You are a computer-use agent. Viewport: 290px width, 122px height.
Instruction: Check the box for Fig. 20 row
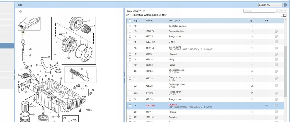pyautogui.click(x=130, y=71)
